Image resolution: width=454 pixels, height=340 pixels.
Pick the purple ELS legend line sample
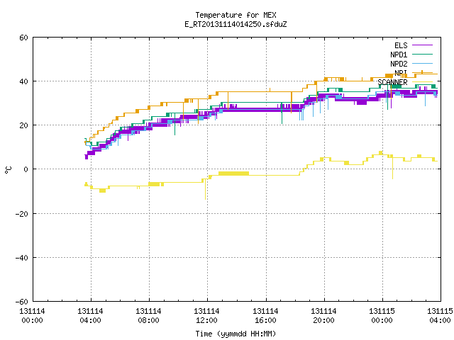423,45
